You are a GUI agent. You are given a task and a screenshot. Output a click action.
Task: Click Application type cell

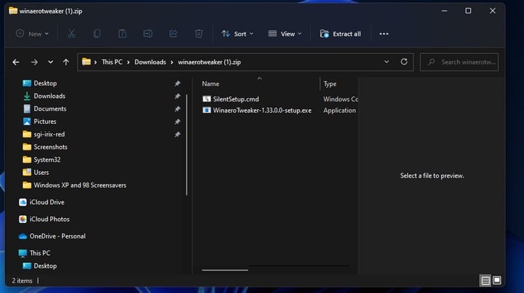coord(340,110)
